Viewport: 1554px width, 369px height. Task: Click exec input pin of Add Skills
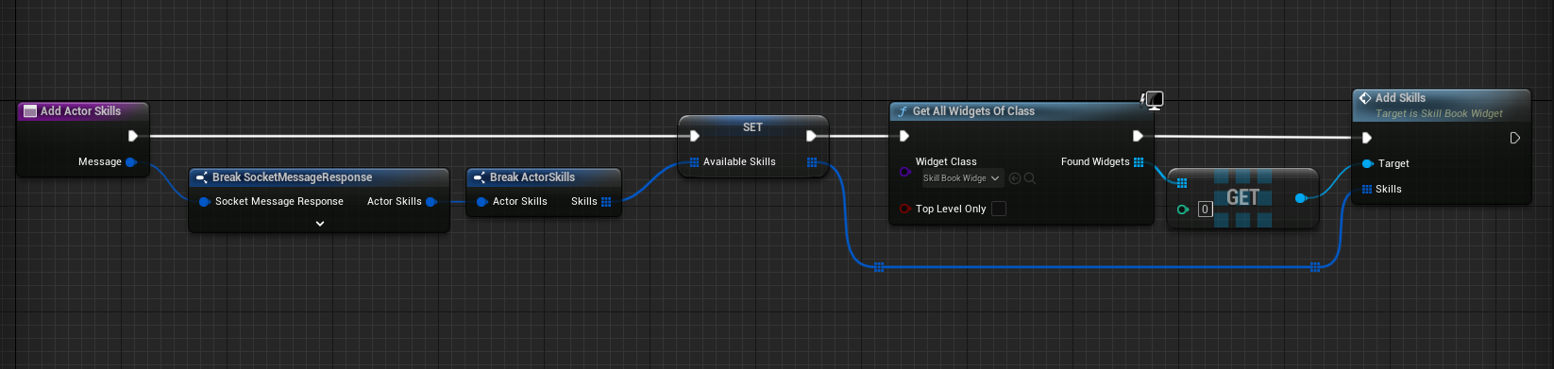click(x=1367, y=138)
